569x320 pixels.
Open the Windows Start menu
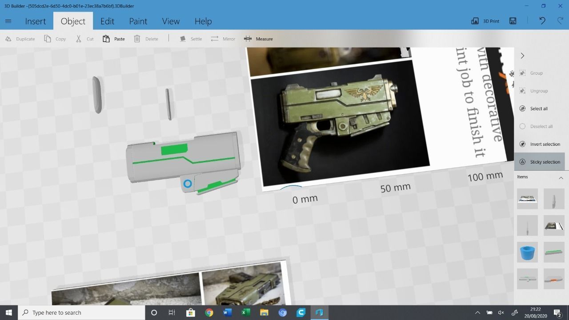click(8, 312)
